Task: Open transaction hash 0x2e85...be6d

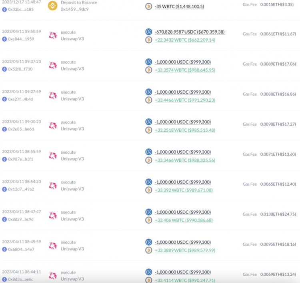Action: (x=21, y=129)
